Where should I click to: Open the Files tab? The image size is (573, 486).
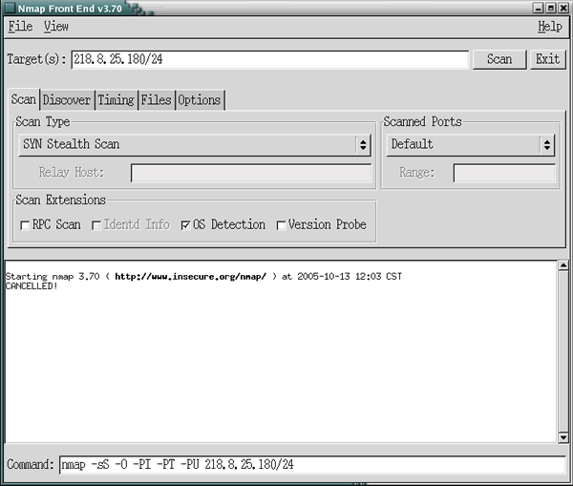156,99
